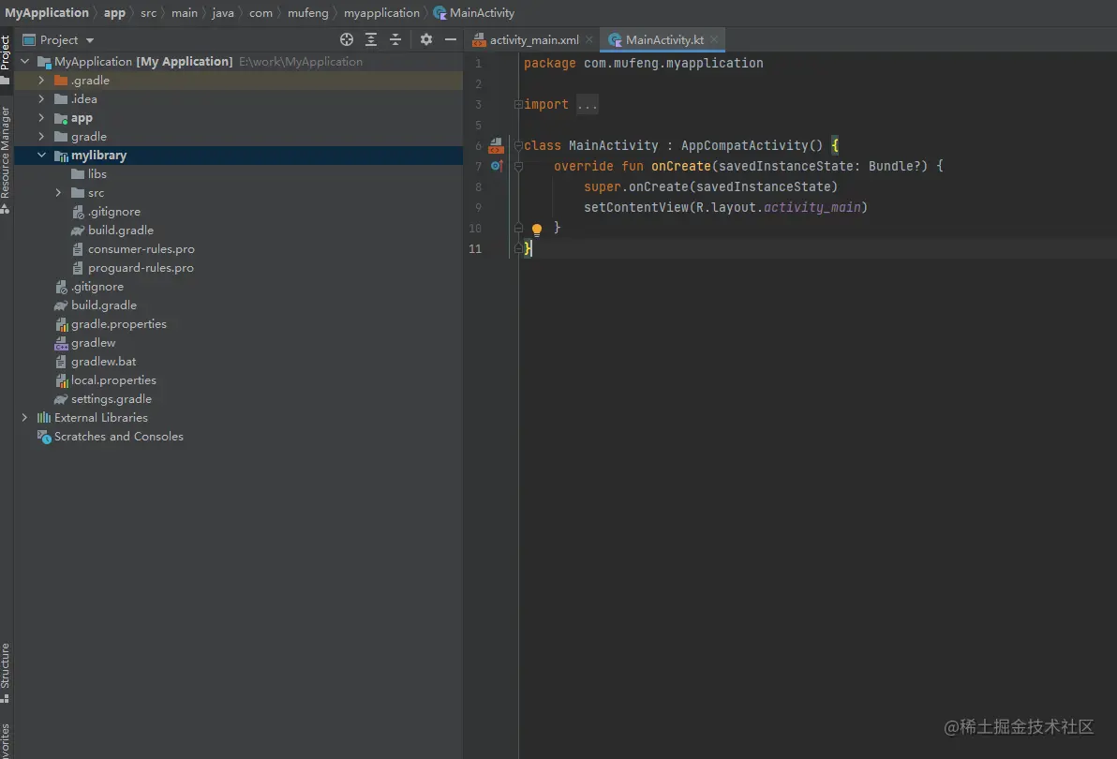Click myapplication in the breadcrumb path
Image resolution: width=1117 pixels, height=759 pixels.
click(381, 13)
